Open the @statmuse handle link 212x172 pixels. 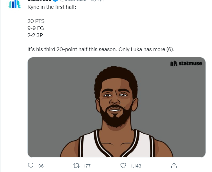[73, 1]
